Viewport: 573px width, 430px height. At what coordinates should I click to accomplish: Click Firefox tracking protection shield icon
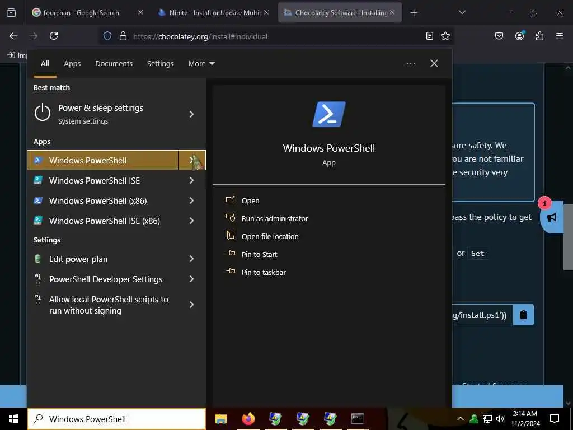pos(107,36)
